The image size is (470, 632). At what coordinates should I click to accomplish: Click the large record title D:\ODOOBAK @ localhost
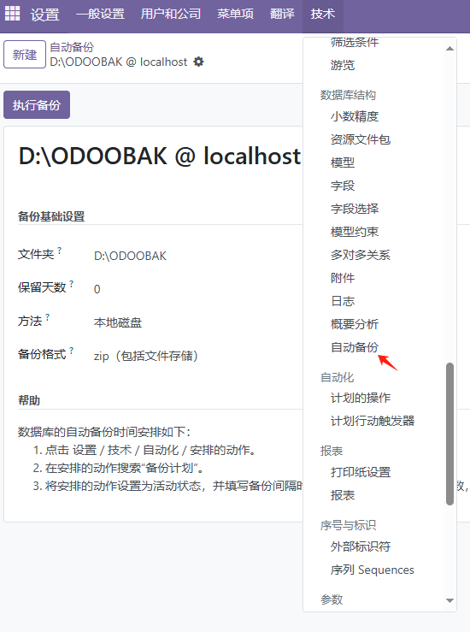(x=160, y=156)
